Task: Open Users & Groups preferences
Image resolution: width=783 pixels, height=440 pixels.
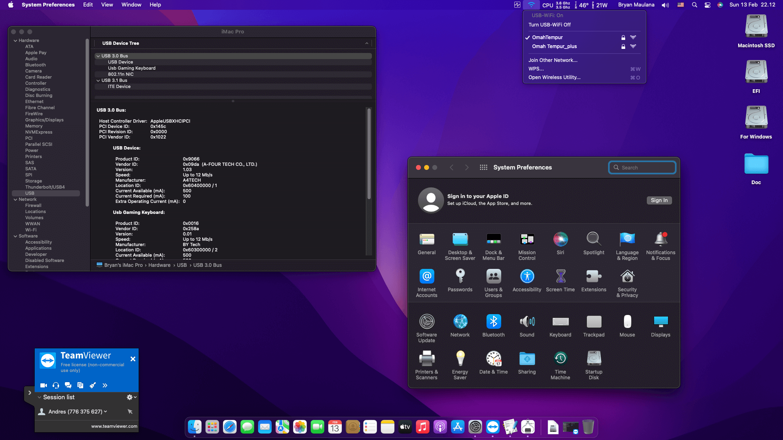Action: (493, 283)
